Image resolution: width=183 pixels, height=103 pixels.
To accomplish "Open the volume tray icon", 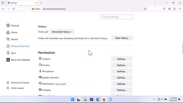I will click(x=162, y=99).
